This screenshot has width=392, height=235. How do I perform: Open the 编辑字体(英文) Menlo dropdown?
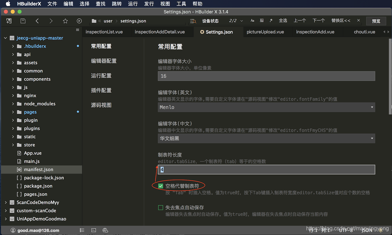point(266,107)
